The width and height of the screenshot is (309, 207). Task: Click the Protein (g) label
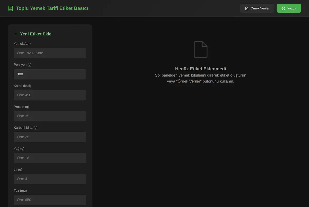[x=21, y=107]
